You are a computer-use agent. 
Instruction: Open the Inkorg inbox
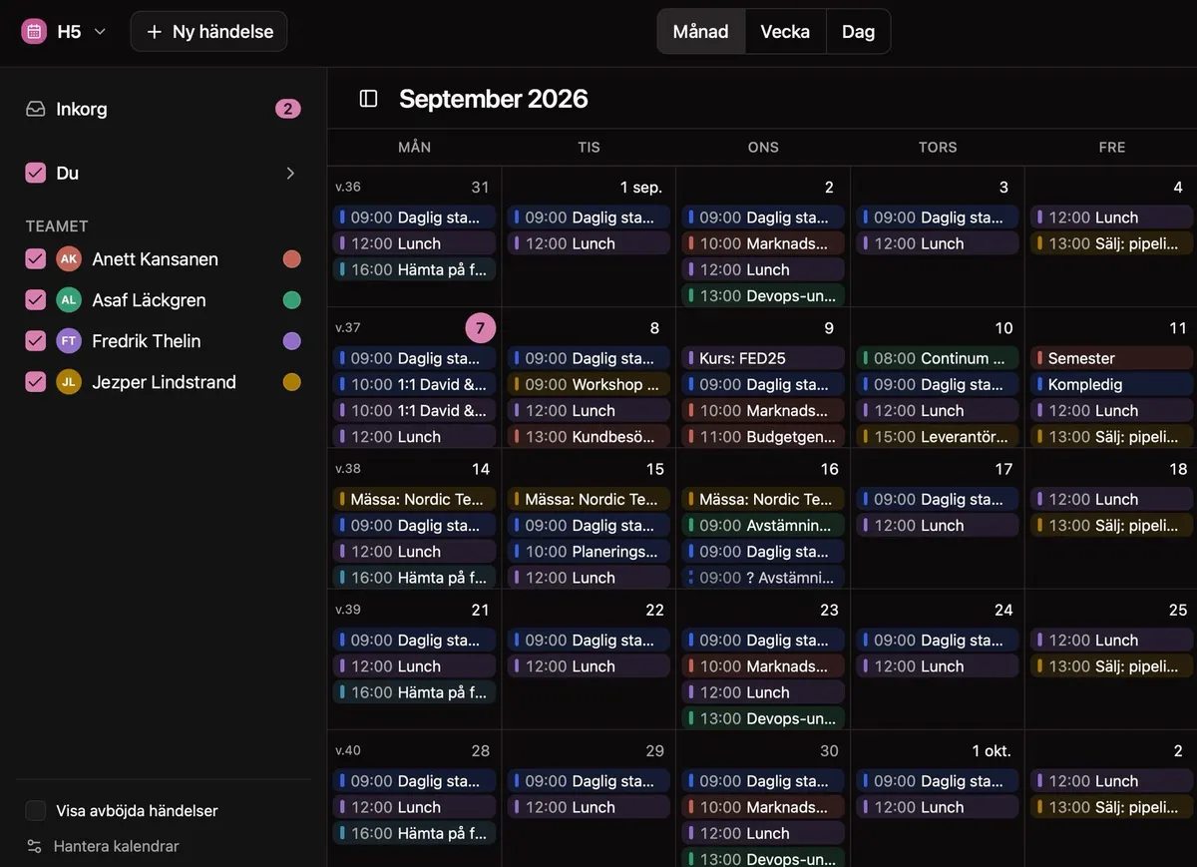(x=164, y=109)
